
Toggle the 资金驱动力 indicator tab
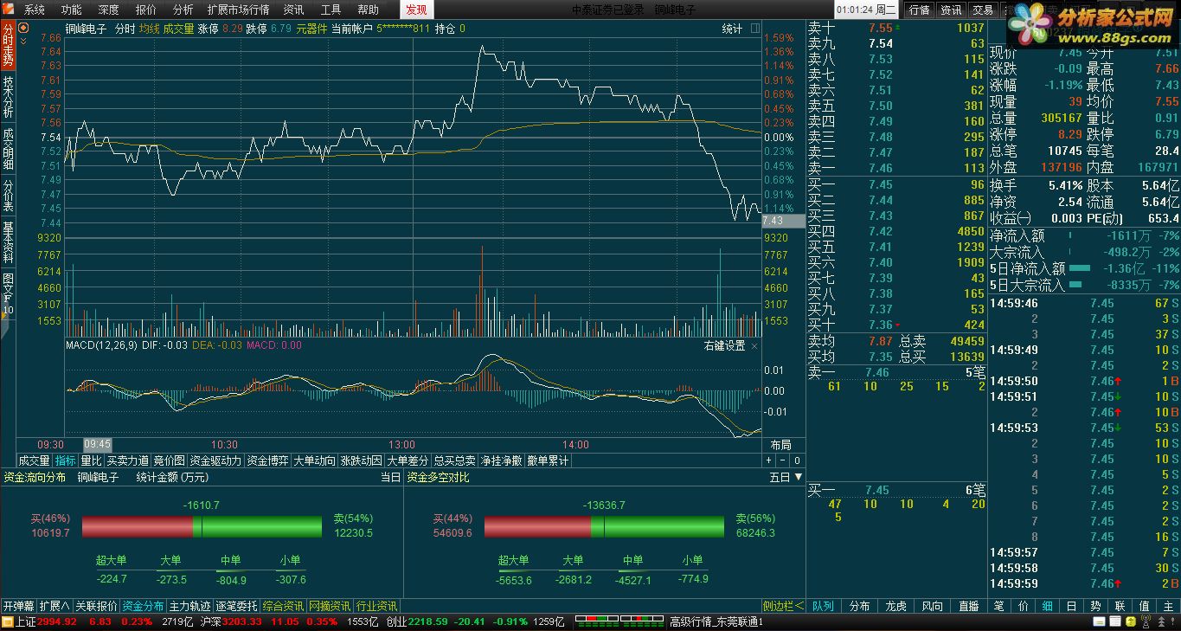point(215,460)
